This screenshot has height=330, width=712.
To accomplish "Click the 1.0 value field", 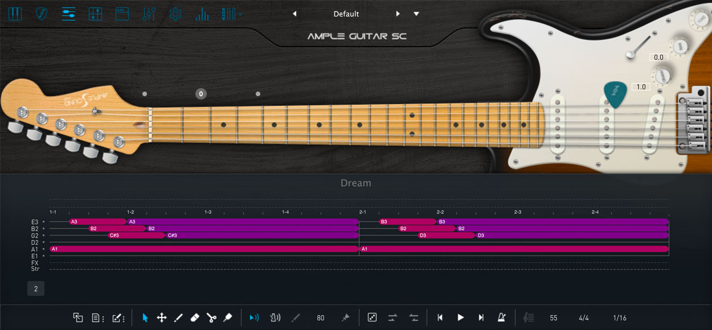I will 641,86.
